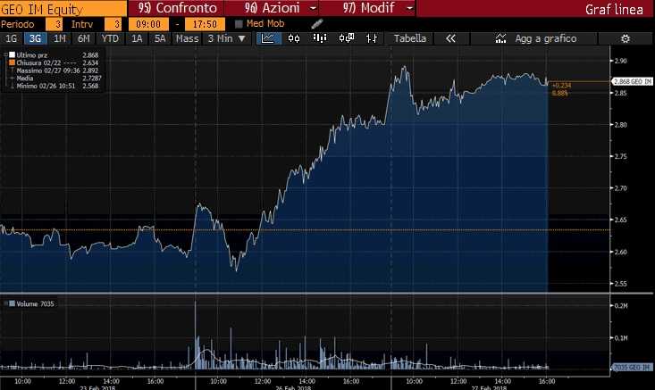Click the 0.2M volume axis label

pos(621,306)
